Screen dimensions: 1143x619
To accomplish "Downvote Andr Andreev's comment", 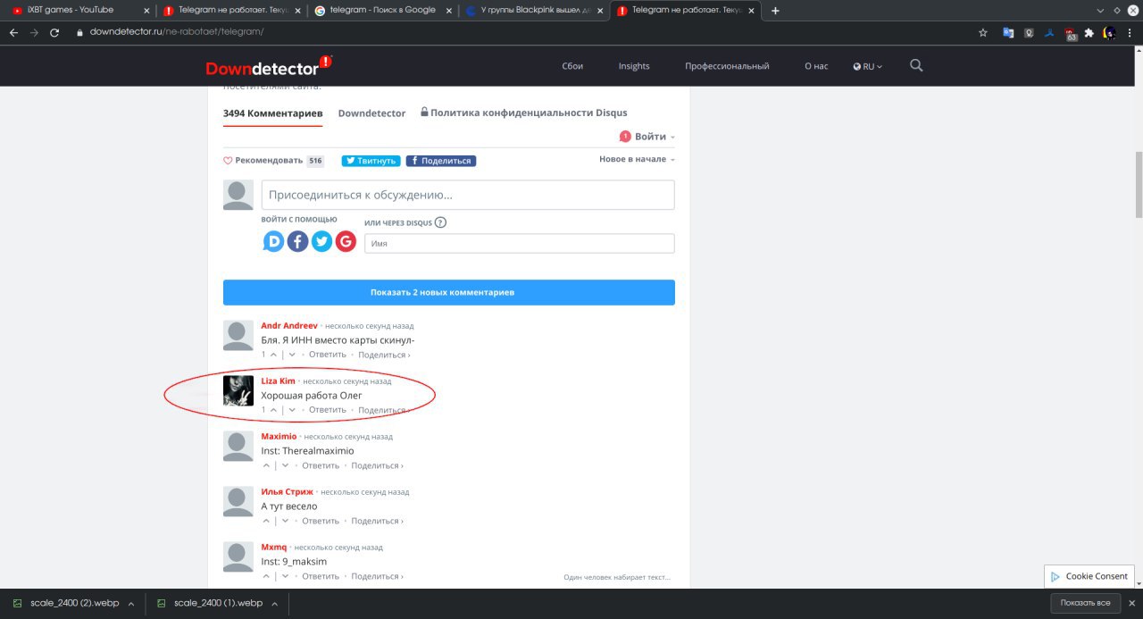I will 292,355.
